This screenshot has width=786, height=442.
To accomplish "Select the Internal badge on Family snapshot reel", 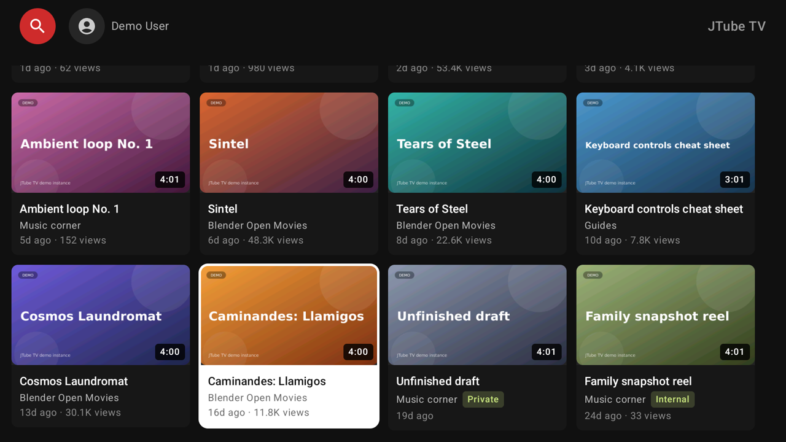I will 672,399.
